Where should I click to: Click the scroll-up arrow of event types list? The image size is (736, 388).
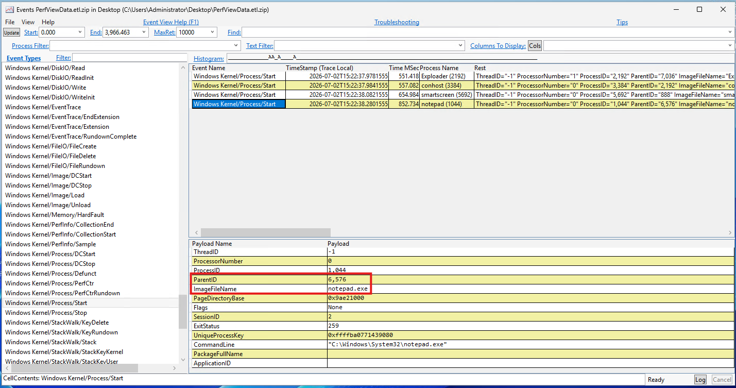(x=183, y=68)
